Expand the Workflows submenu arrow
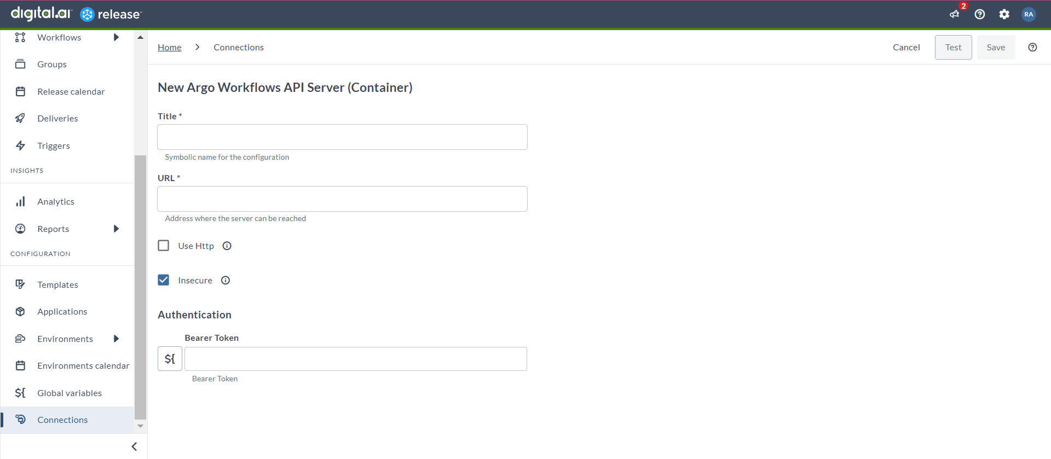Screen dimensions: 1051x459 pyautogui.click(x=116, y=37)
